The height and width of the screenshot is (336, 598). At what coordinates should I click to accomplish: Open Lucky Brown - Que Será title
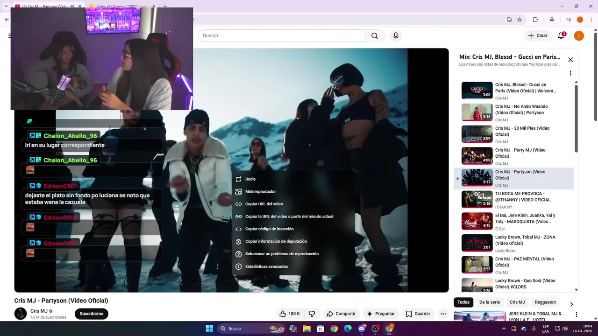(x=525, y=284)
